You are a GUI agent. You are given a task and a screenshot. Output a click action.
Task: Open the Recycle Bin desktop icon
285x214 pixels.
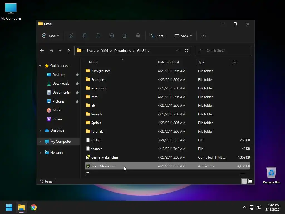click(x=271, y=175)
